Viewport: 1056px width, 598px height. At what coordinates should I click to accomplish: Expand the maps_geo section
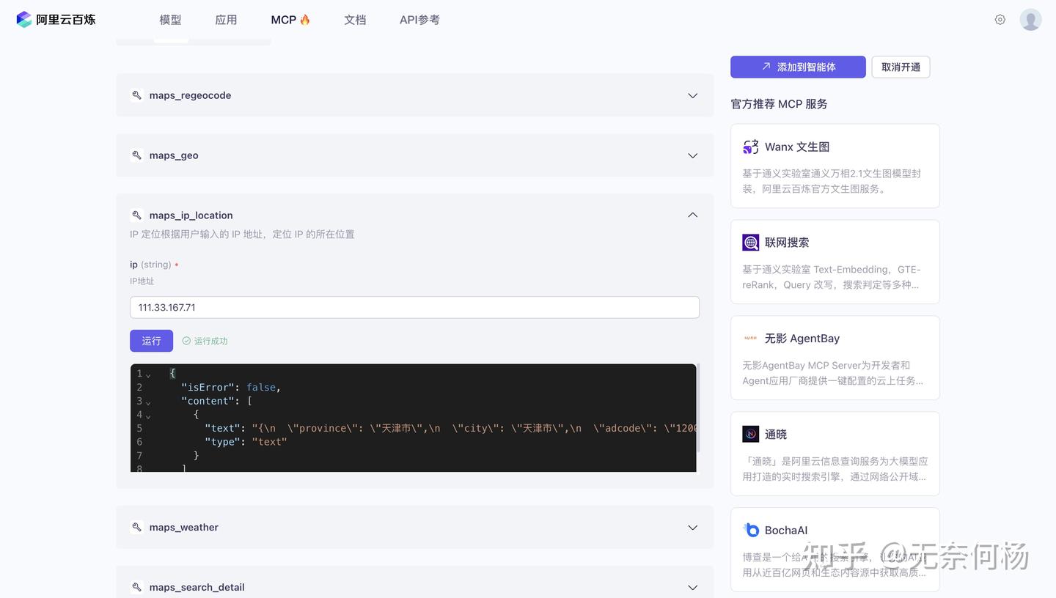692,155
